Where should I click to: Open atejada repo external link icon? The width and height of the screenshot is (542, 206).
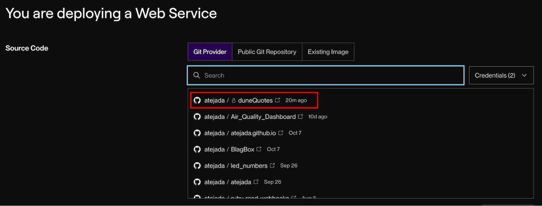pos(256,182)
